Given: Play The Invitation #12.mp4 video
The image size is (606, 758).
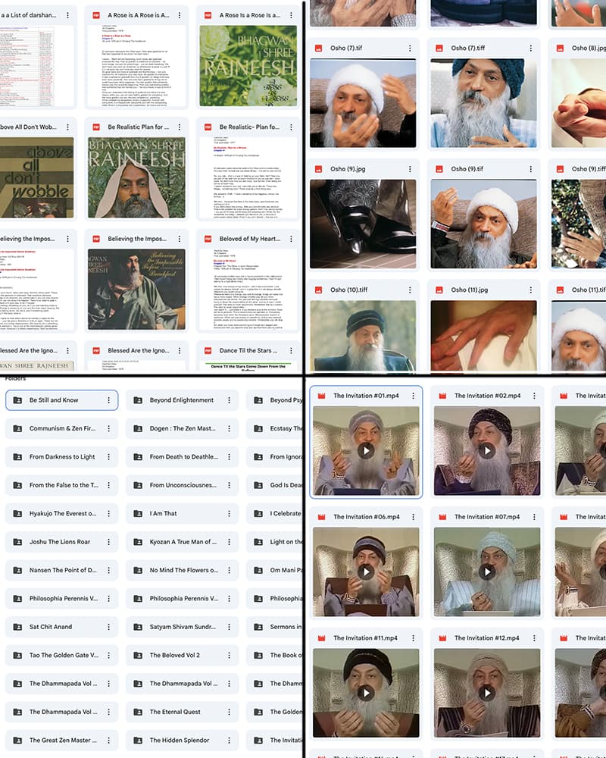Looking at the screenshot, I should 486,694.
